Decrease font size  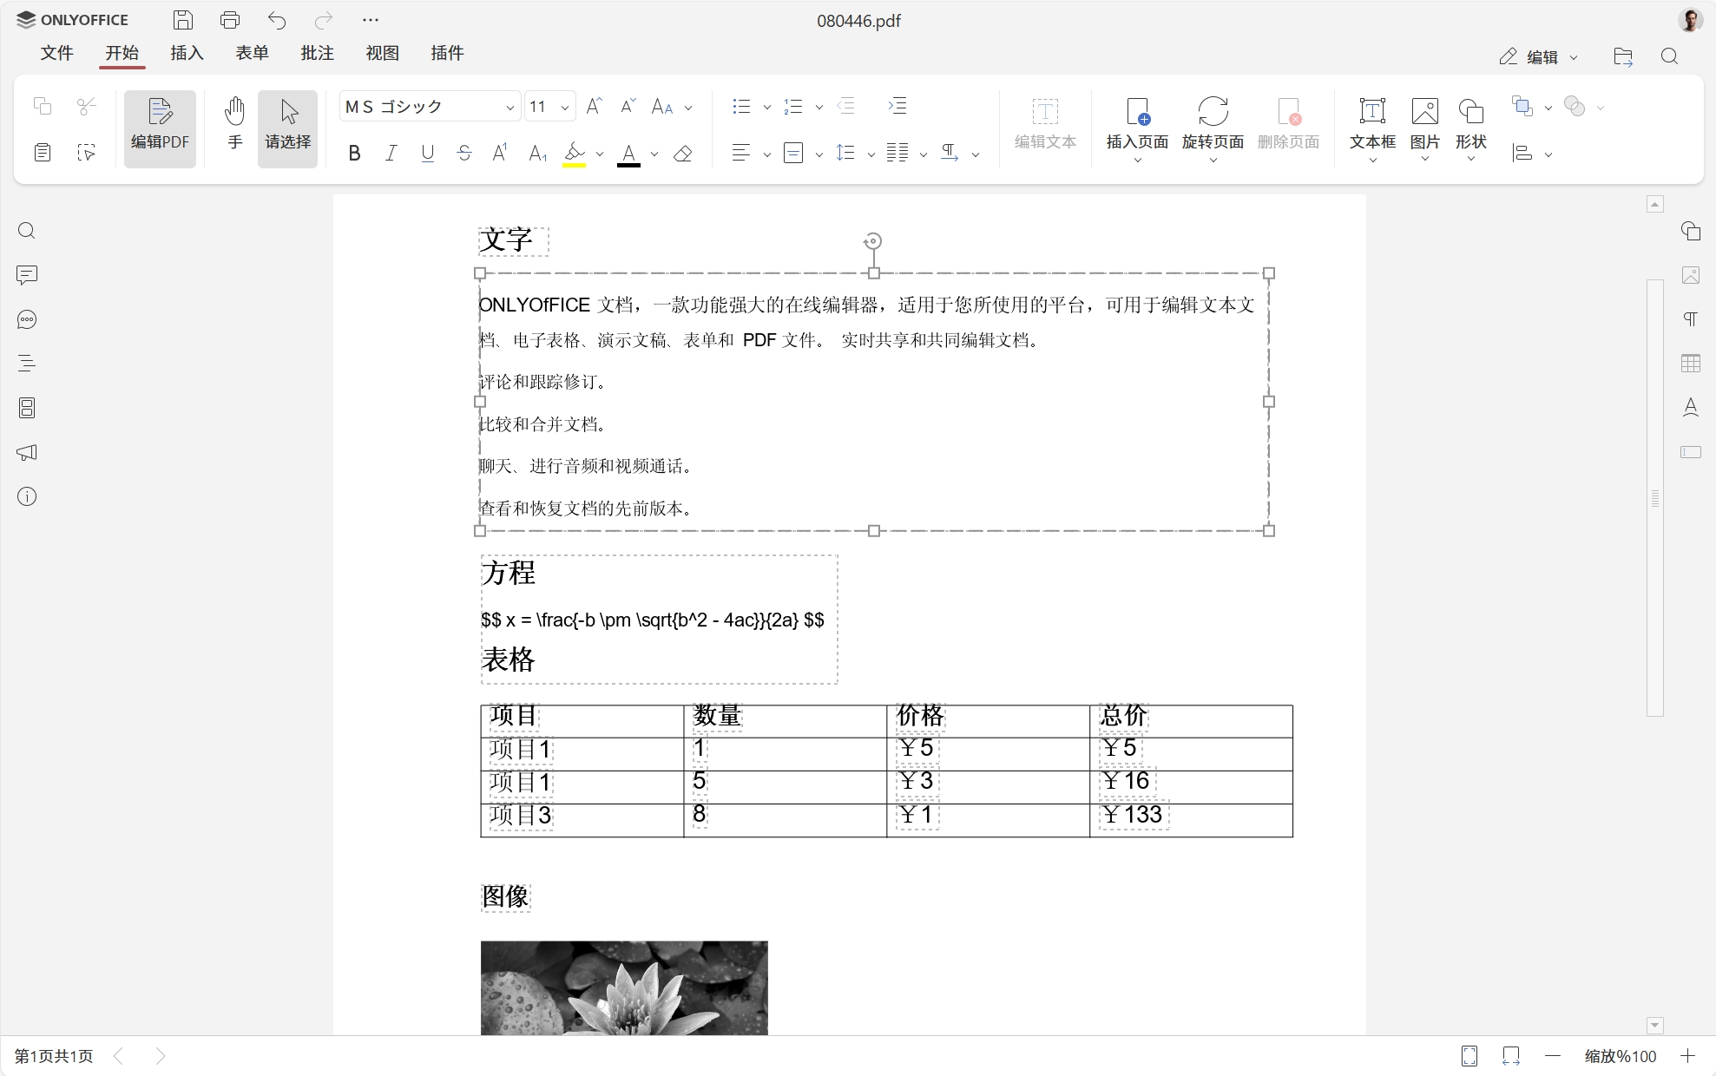click(628, 106)
